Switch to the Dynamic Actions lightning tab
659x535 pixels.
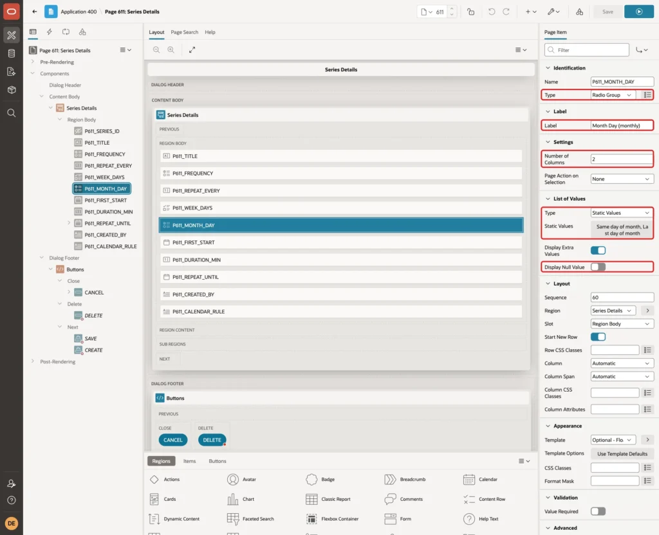click(49, 32)
